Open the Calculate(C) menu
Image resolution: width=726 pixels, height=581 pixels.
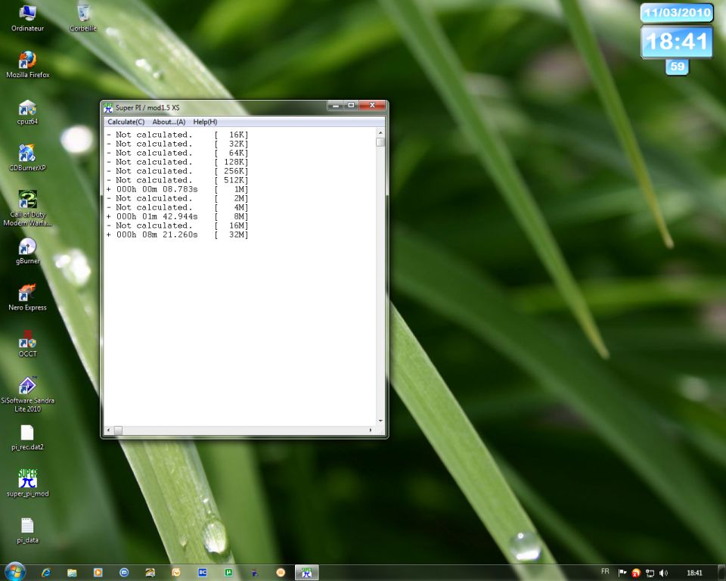pos(126,122)
